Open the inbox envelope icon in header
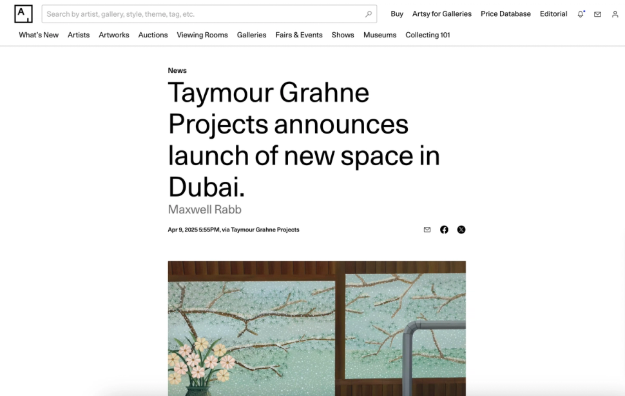This screenshot has width=625, height=396. 597,14
